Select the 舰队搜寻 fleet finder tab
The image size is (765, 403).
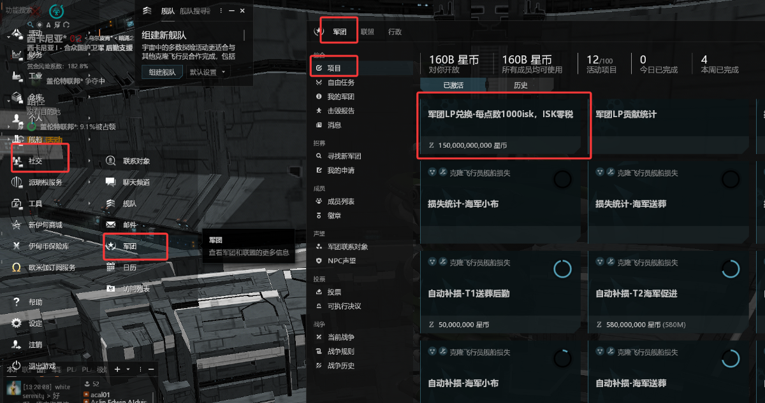[194, 11]
